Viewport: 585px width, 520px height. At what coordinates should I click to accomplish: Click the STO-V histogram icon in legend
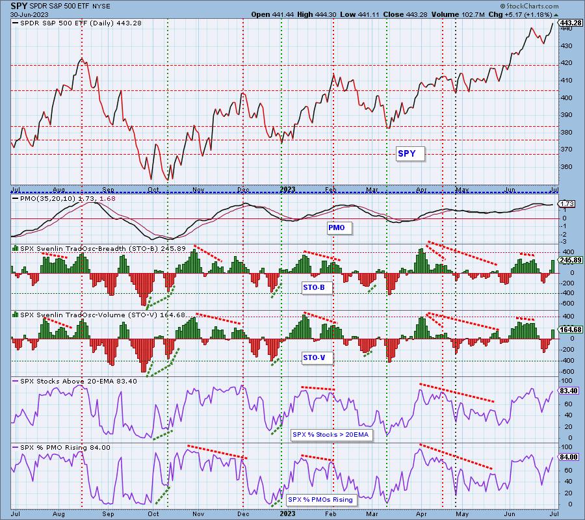(16, 315)
